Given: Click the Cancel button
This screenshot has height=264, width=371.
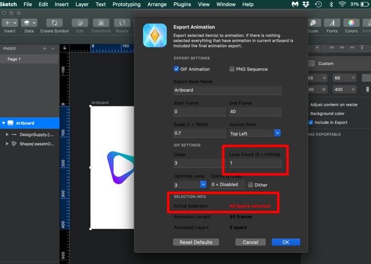Looking at the screenshot, I should click(250, 242).
